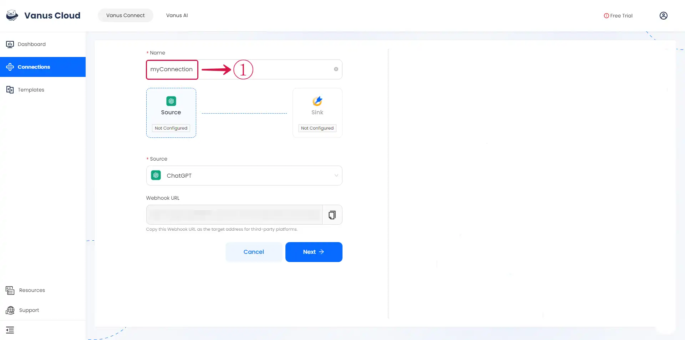Open the ChatGPT source combo box
The image size is (685, 340).
tap(244, 176)
